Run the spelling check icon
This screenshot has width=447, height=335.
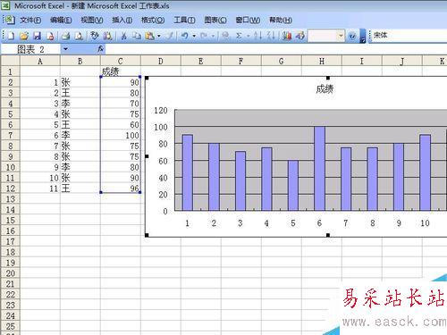95,36
